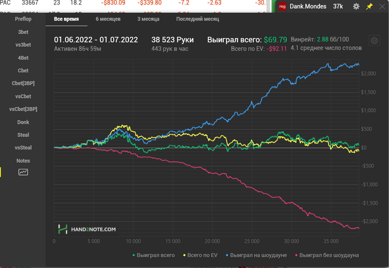The width and height of the screenshot is (389, 268).
Task: Open the 3bet section
Action: pyautogui.click(x=23, y=32)
